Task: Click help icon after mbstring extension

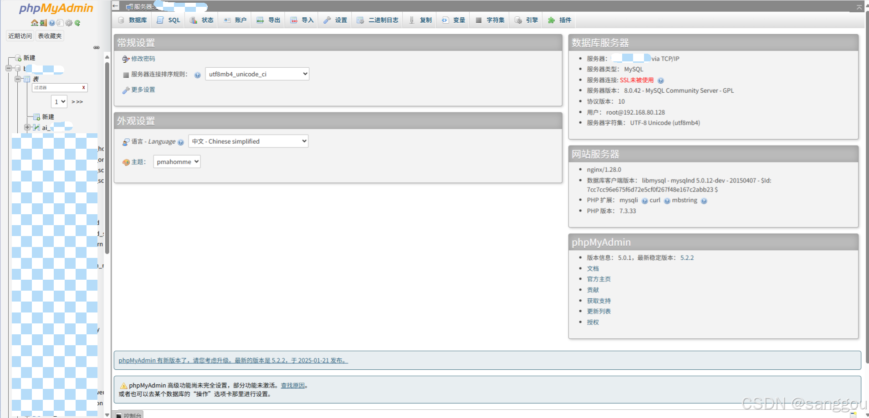Action: 704,201
